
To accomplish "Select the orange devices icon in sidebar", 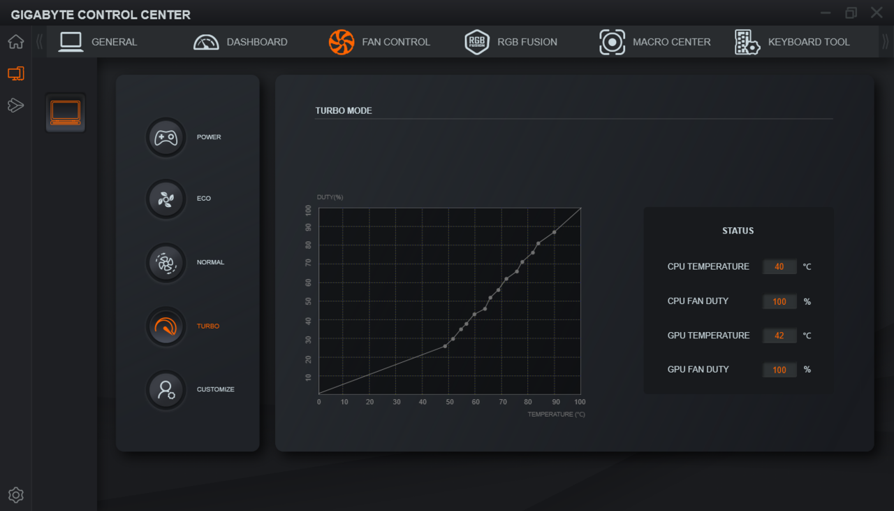I will 15,73.
